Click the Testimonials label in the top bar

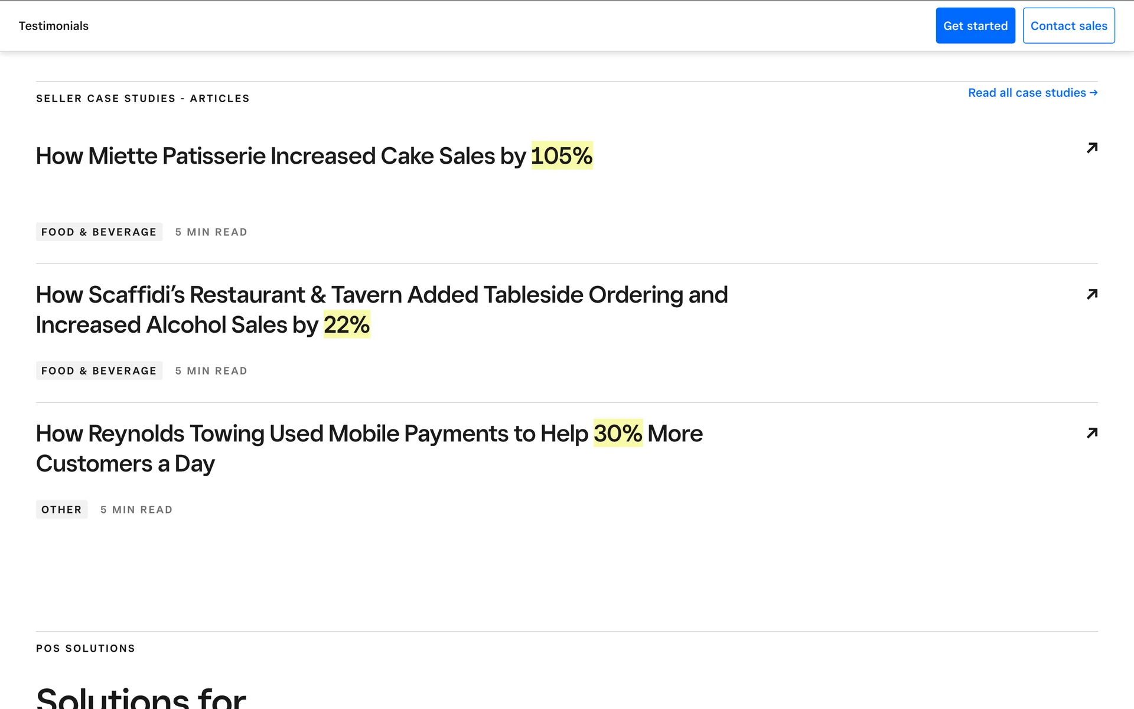53,26
